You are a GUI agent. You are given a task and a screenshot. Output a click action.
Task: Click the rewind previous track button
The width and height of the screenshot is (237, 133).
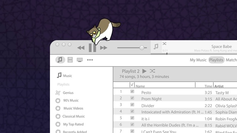coord(81,48)
